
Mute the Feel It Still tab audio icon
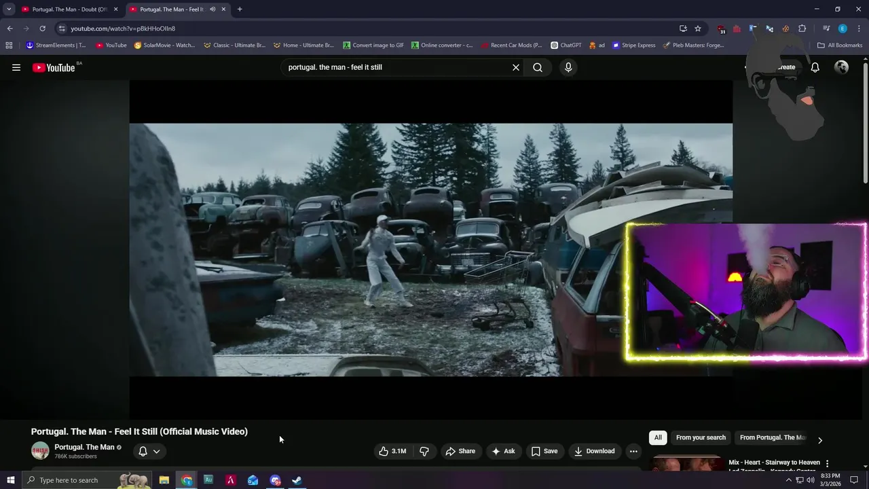pos(212,10)
